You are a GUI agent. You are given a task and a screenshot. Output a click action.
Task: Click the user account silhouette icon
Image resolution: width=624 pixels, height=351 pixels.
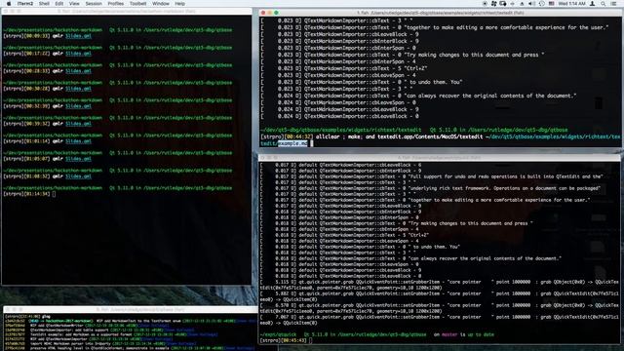[593, 4]
